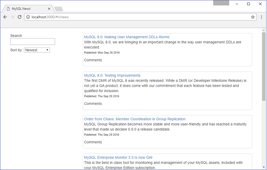Click into the Search text box

(33, 41)
